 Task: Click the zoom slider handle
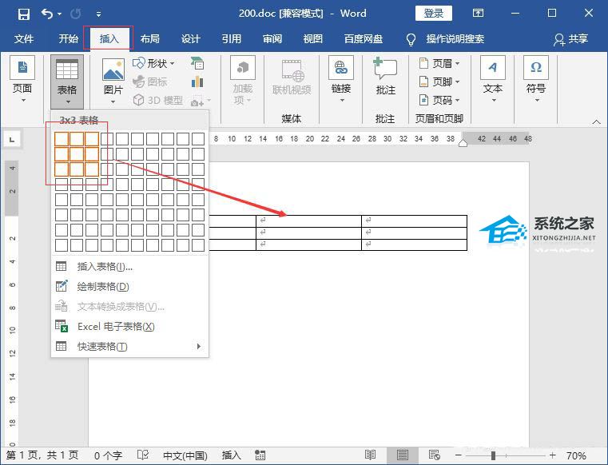493,455
